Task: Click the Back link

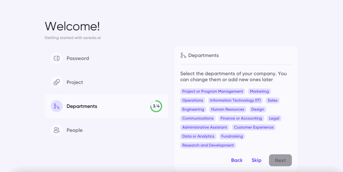Action: point(237,160)
